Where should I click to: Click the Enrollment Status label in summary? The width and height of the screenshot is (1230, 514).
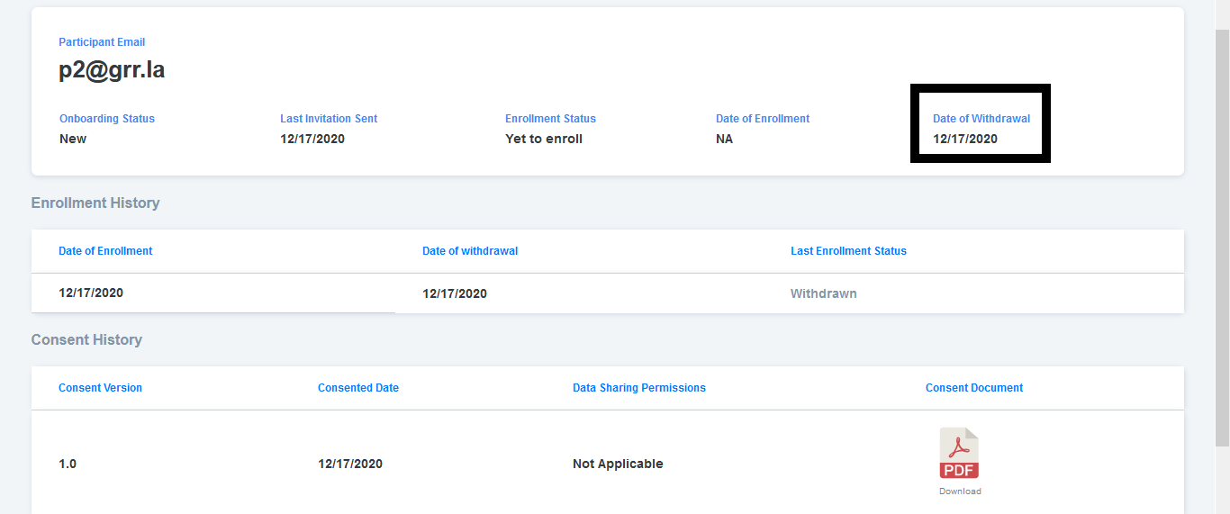click(550, 119)
